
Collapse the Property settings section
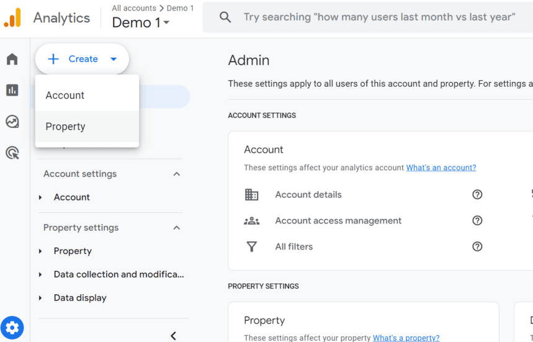click(x=176, y=228)
